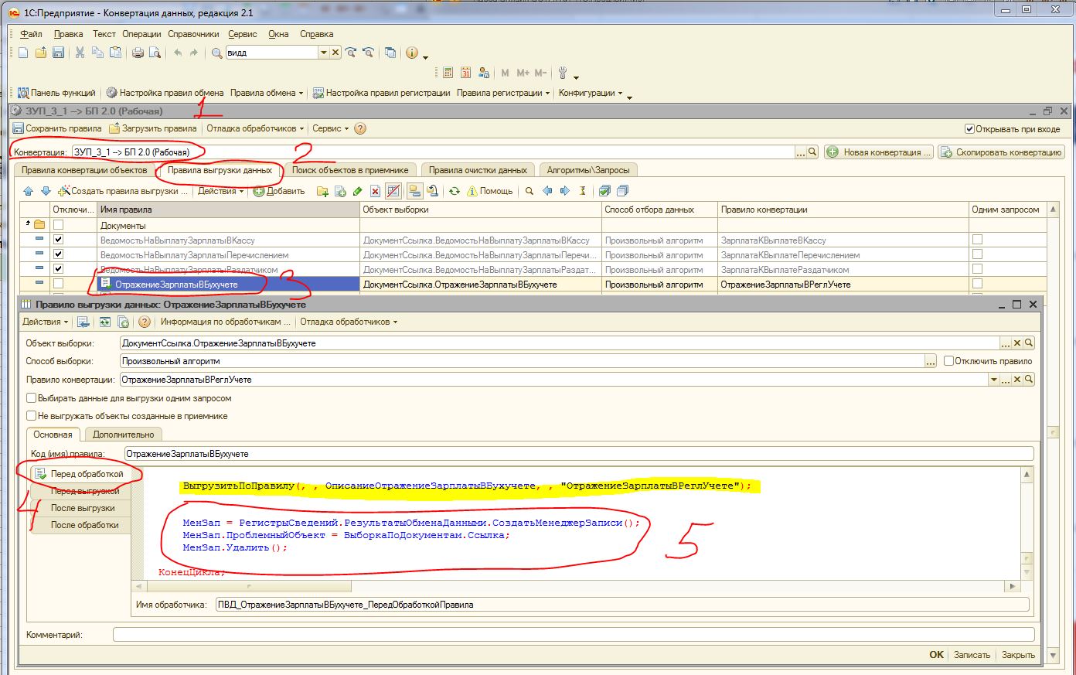This screenshot has width=1076, height=675.
Task: Open 'Правила обмена' dropdown menu
Action: coord(267,93)
